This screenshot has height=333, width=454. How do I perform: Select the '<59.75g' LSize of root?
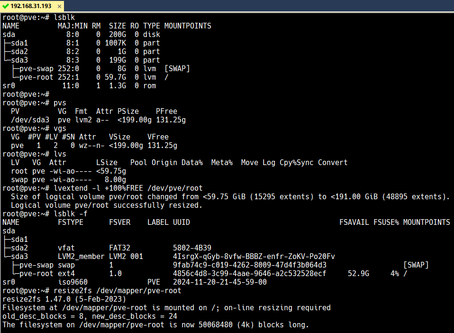tap(111, 171)
